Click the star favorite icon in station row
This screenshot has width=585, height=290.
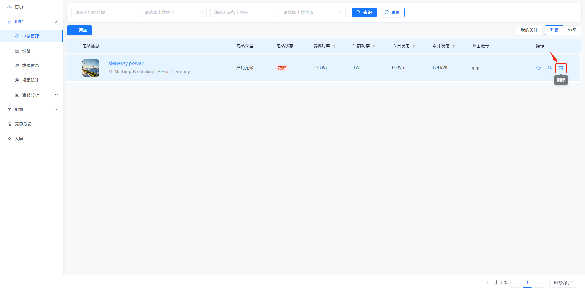click(538, 68)
